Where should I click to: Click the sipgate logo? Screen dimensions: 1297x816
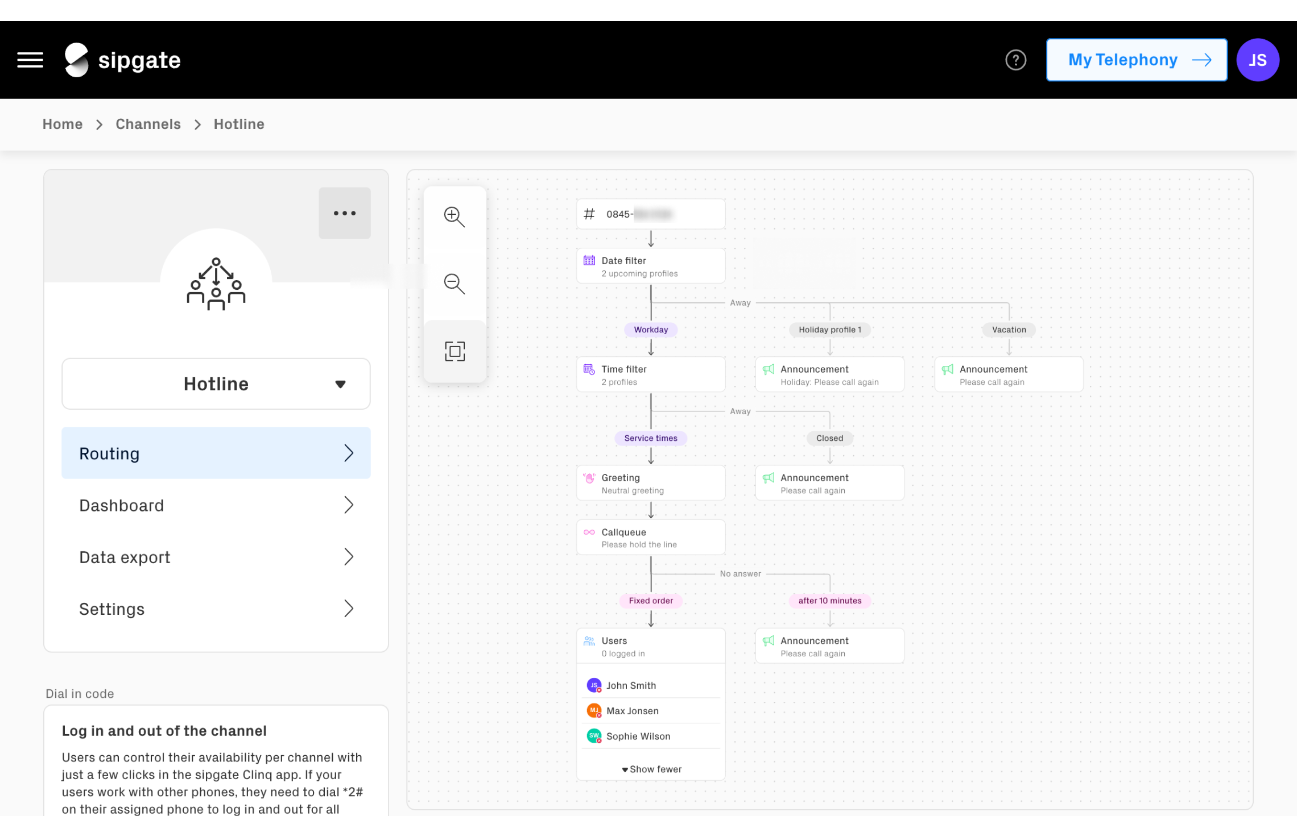tap(122, 60)
